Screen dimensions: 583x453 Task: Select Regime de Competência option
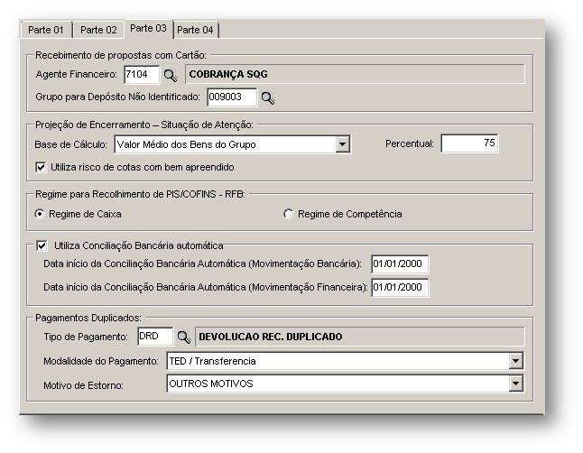(x=289, y=214)
